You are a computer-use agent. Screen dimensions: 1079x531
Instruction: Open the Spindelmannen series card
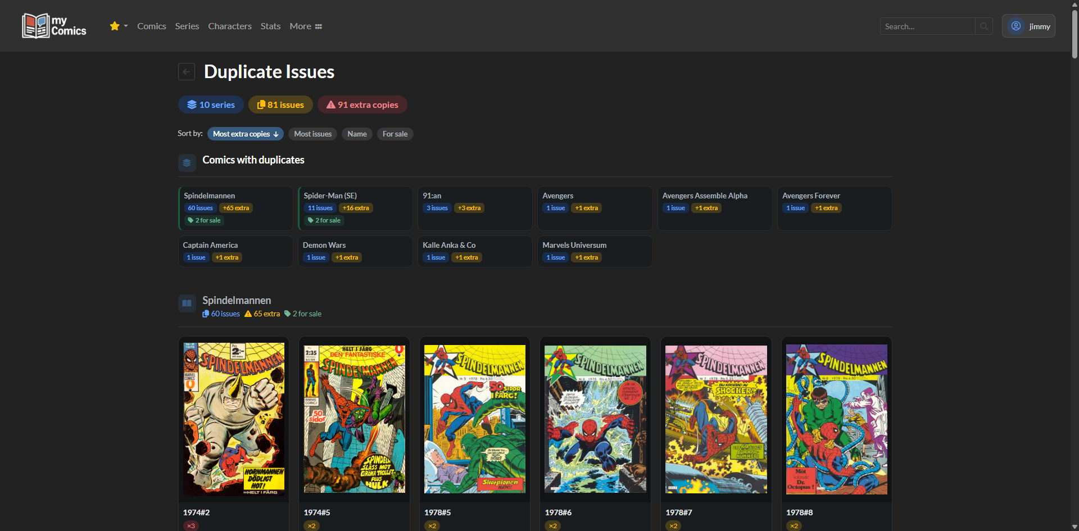point(235,208)
